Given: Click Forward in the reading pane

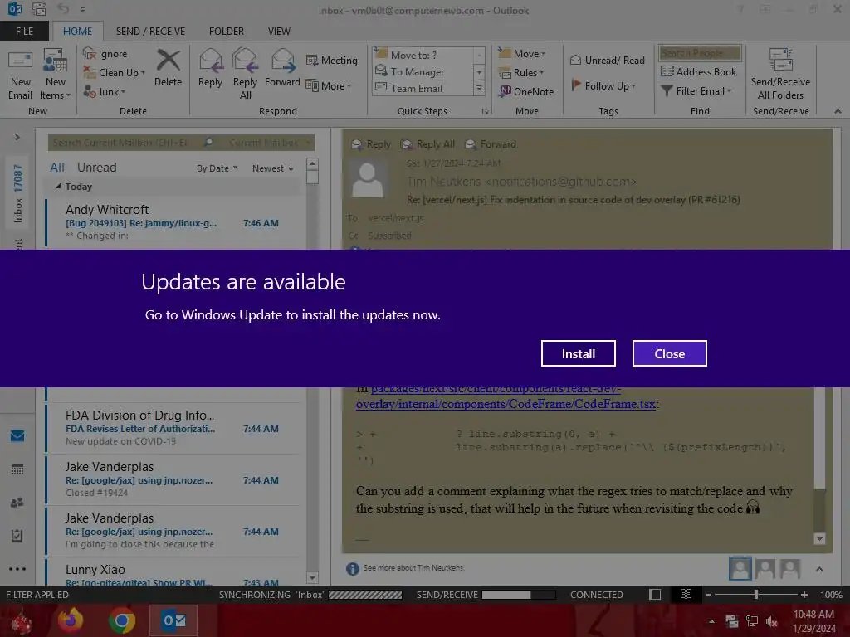Looking at the screenshot, I should pyautogui.click(x=491, y=144).
